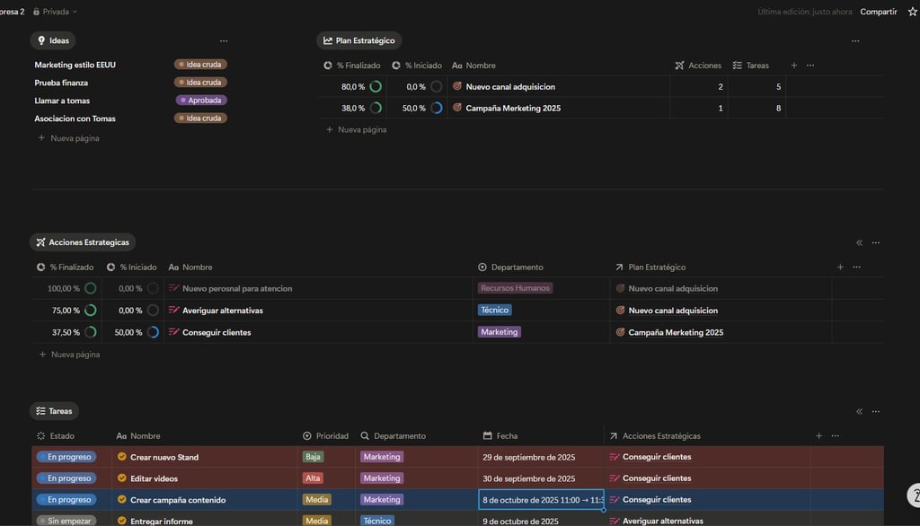Image resolution: width=920 pixels, height=526 pixels.
Task: Click the check icon beside Editar videos
Action: [122, 478]
